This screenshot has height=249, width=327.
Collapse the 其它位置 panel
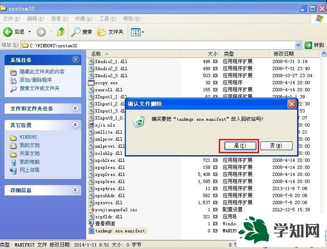(x=75, y=125)
